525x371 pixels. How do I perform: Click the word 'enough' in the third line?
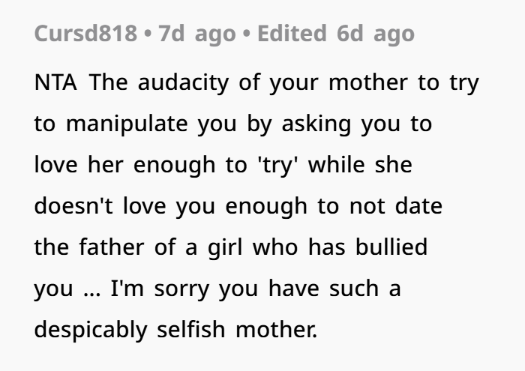click(175, 166)
